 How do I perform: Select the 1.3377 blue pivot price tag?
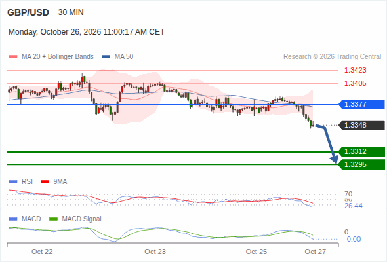point(361,104)
